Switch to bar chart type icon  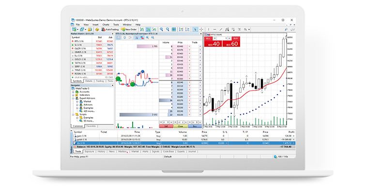142,30
